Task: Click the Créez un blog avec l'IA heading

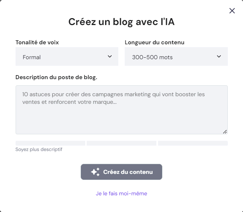Action: [x=122, y=22]
